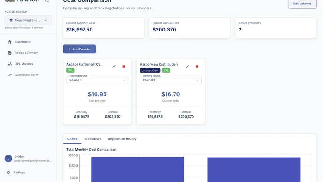Click the Scope Summary document icon
Image resolution: width=323 pixels, height=182 pixels.
point(10,53)
